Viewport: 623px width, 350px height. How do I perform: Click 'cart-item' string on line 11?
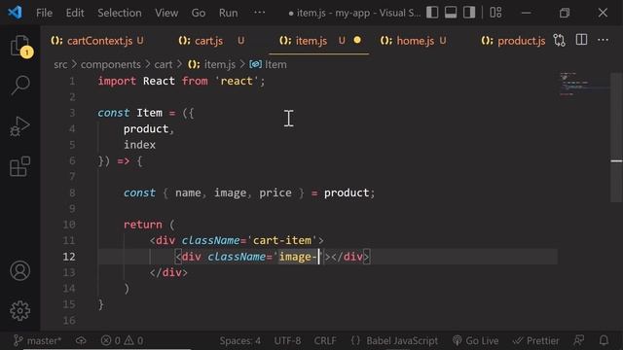282,240
